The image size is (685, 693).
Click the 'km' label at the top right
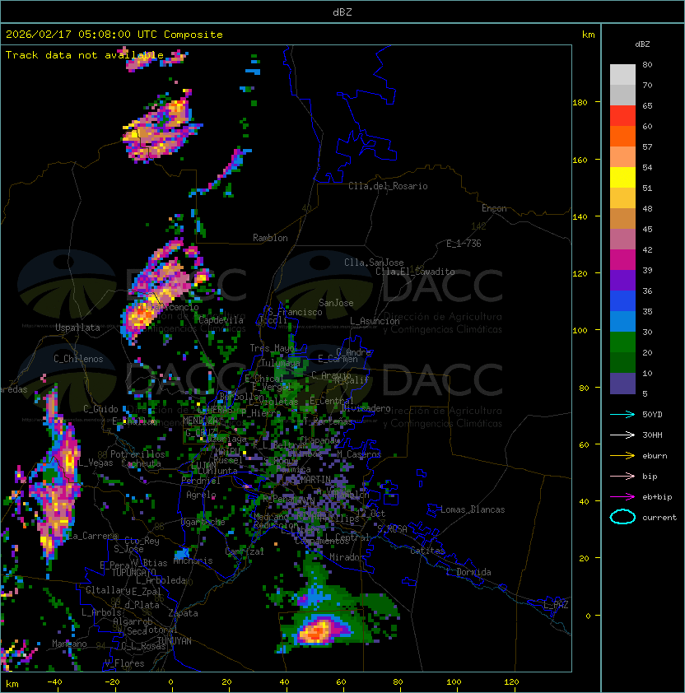[x=588, y=35]
